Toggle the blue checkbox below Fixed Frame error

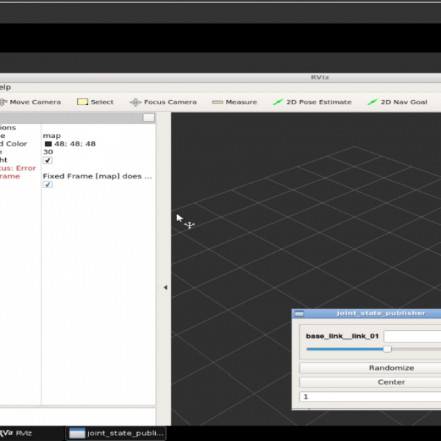click(48, 184)
